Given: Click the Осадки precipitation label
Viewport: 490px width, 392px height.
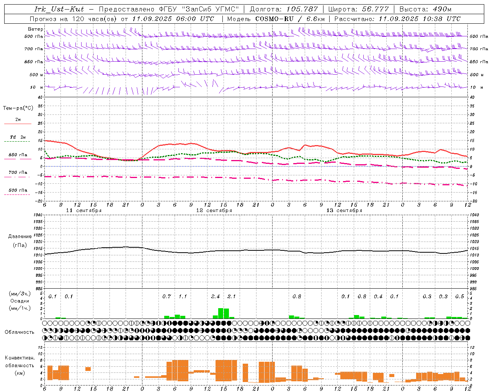Looking at the screenshot, I should [20, 301].
